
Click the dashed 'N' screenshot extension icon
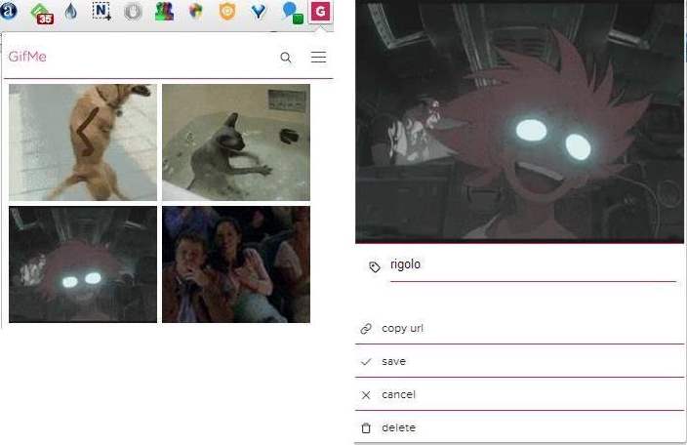(x=101, y=12)
